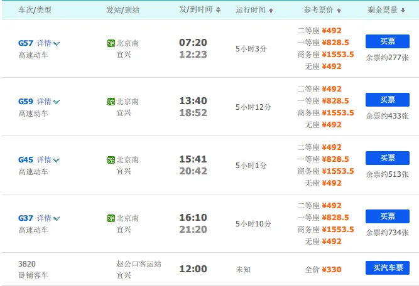Viewport: 419px width, 286px height.
Task: Sort by reference ticket price arrow
Action: tap(339, 10)
